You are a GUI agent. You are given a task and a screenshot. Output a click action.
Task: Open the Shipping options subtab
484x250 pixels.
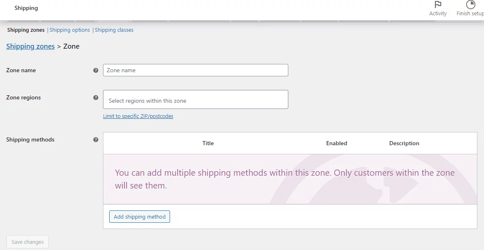pyautogui.click(x=69, y=30)
